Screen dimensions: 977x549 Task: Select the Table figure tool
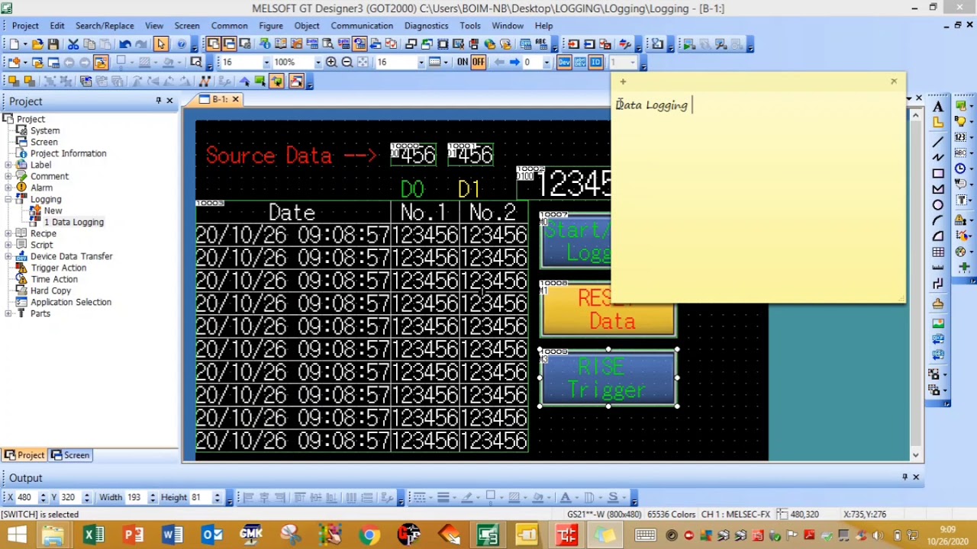tap(938, 252)
